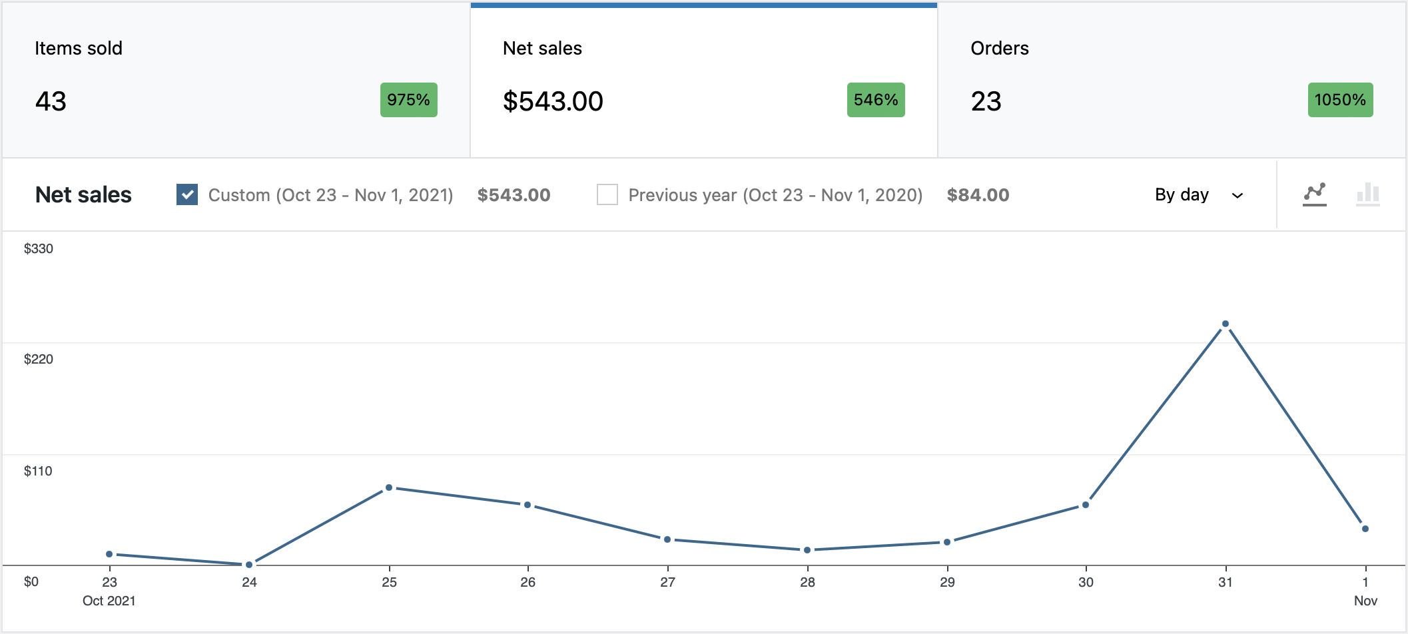This screenshot has height=634, width=1408.
Task: Select the Items sold summary tab
Action: pos(236,80)
